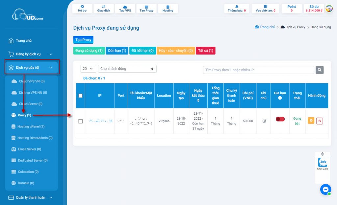Open the Messenger chat bubble

tap(325, 190)
